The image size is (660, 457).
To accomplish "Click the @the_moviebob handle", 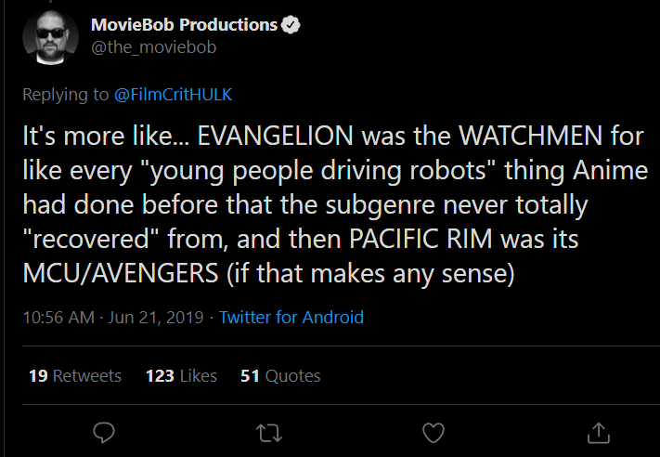I will [x=153, y=46].
